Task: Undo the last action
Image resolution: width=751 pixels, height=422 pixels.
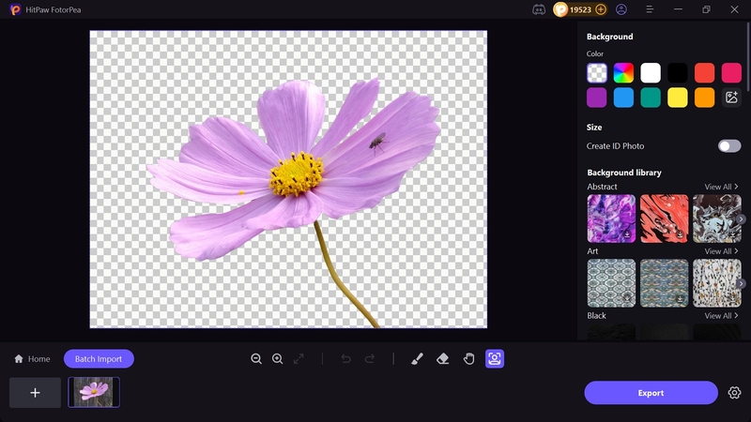Action: tap(345, 359)
